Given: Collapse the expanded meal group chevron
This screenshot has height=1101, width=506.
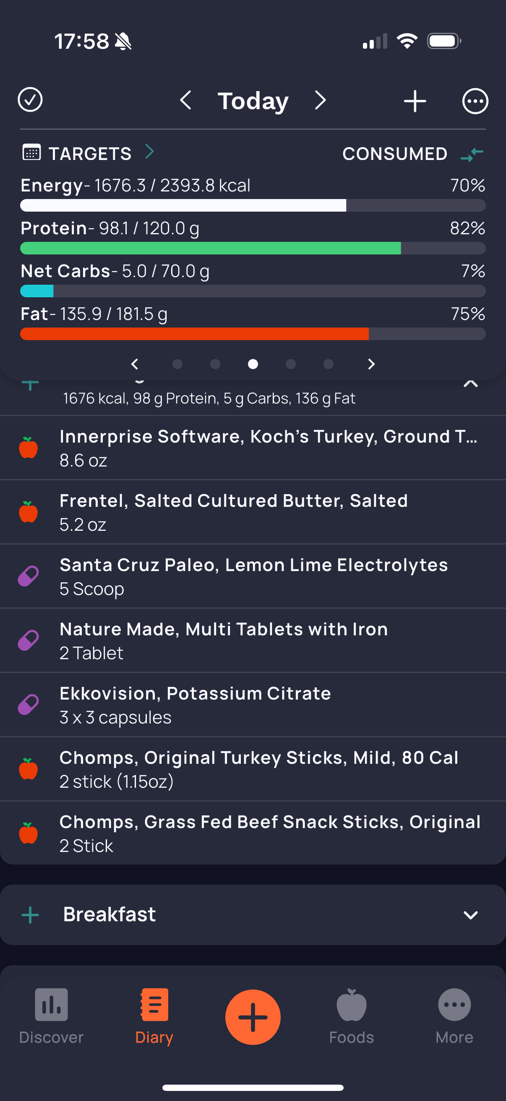Looking at the screenshot, I should [x=471, y=383].
